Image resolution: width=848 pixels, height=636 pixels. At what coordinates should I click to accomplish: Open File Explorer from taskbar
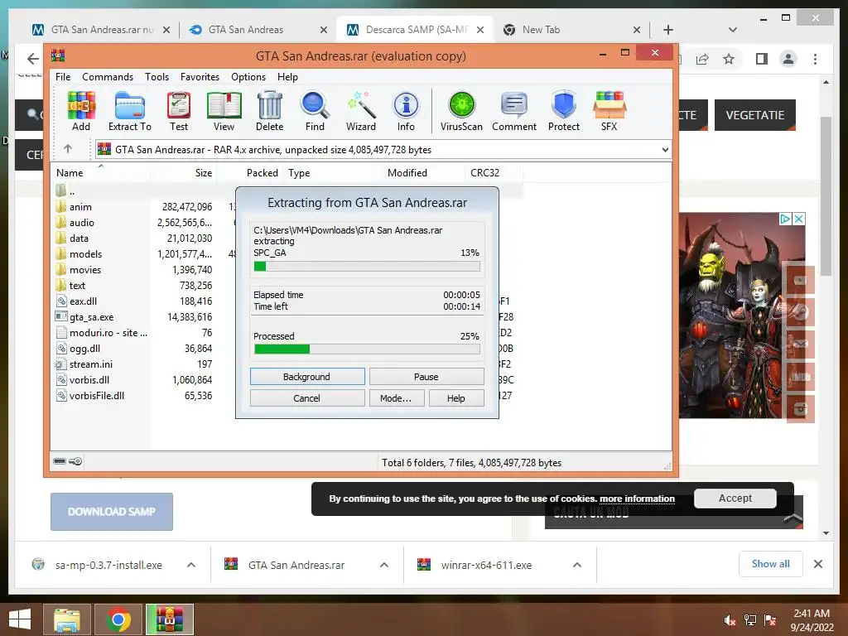point(66,619)
